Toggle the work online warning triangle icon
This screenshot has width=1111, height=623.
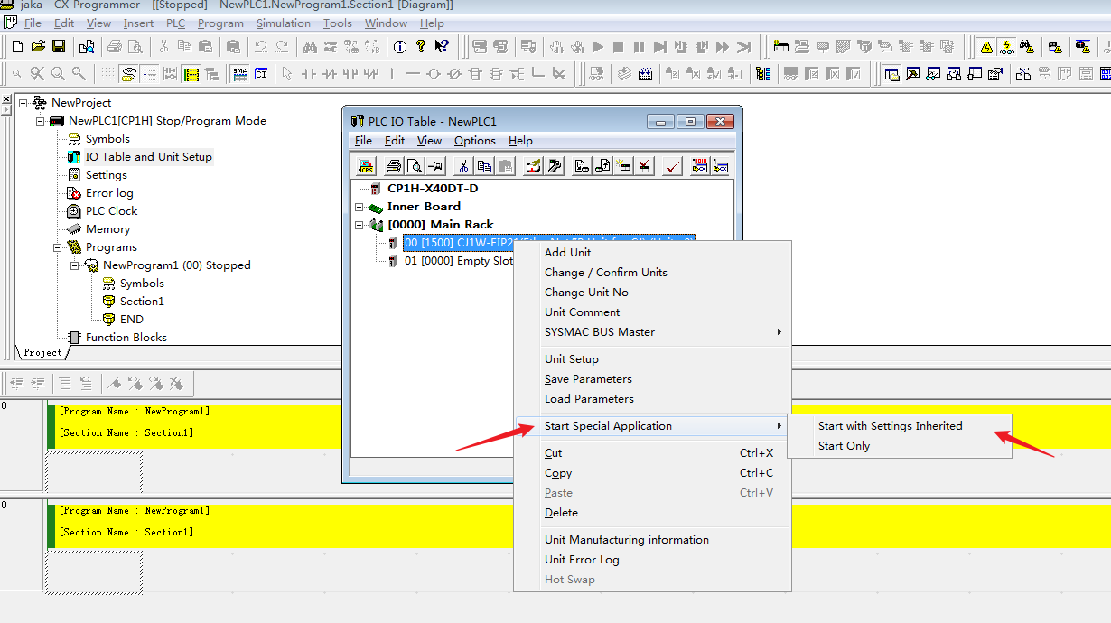pyautogui.click(x=986, y=47)
